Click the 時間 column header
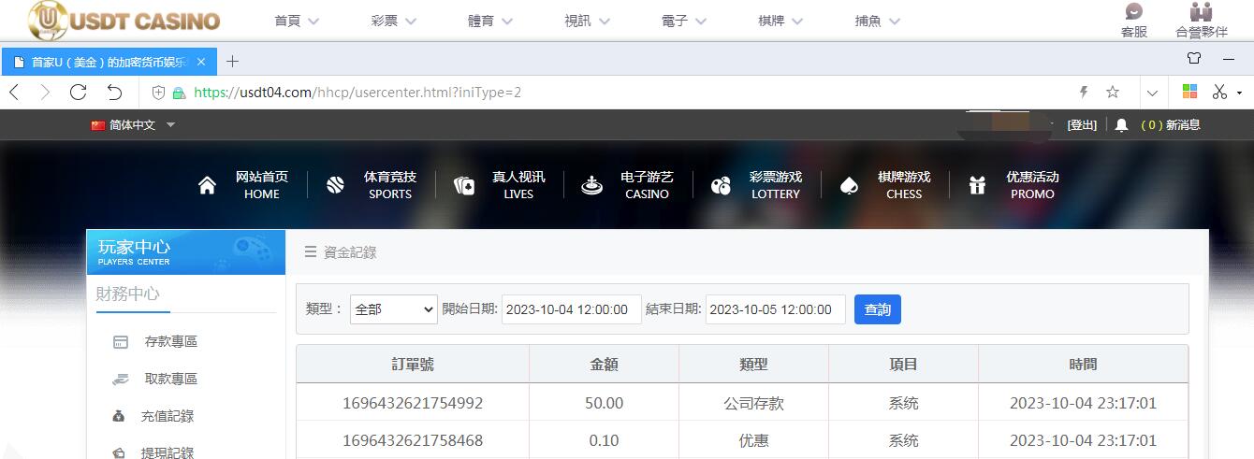 click(x=1084, y=365)
